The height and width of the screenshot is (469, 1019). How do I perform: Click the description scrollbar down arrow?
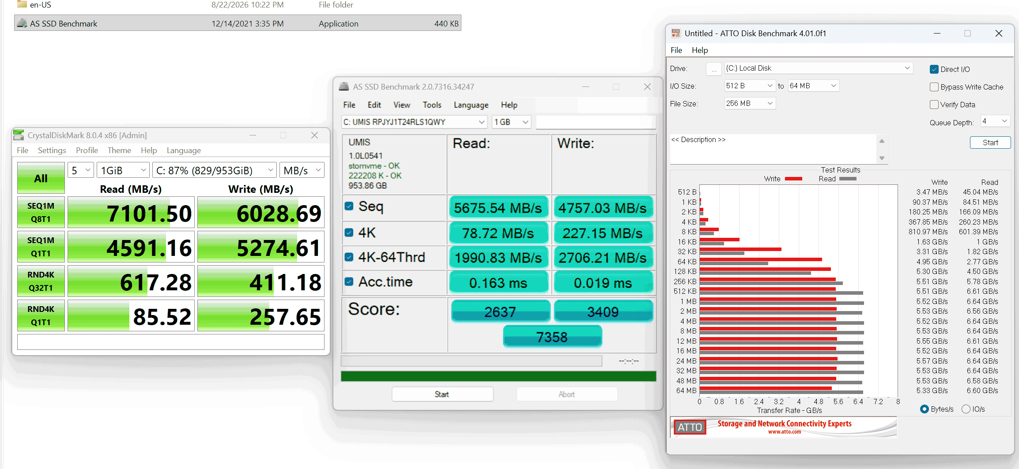pos(882,158)
